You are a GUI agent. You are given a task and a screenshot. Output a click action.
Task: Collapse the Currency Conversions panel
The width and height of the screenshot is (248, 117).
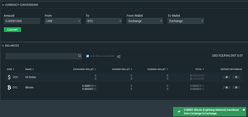pyautogui.click(x=3, y=5)
